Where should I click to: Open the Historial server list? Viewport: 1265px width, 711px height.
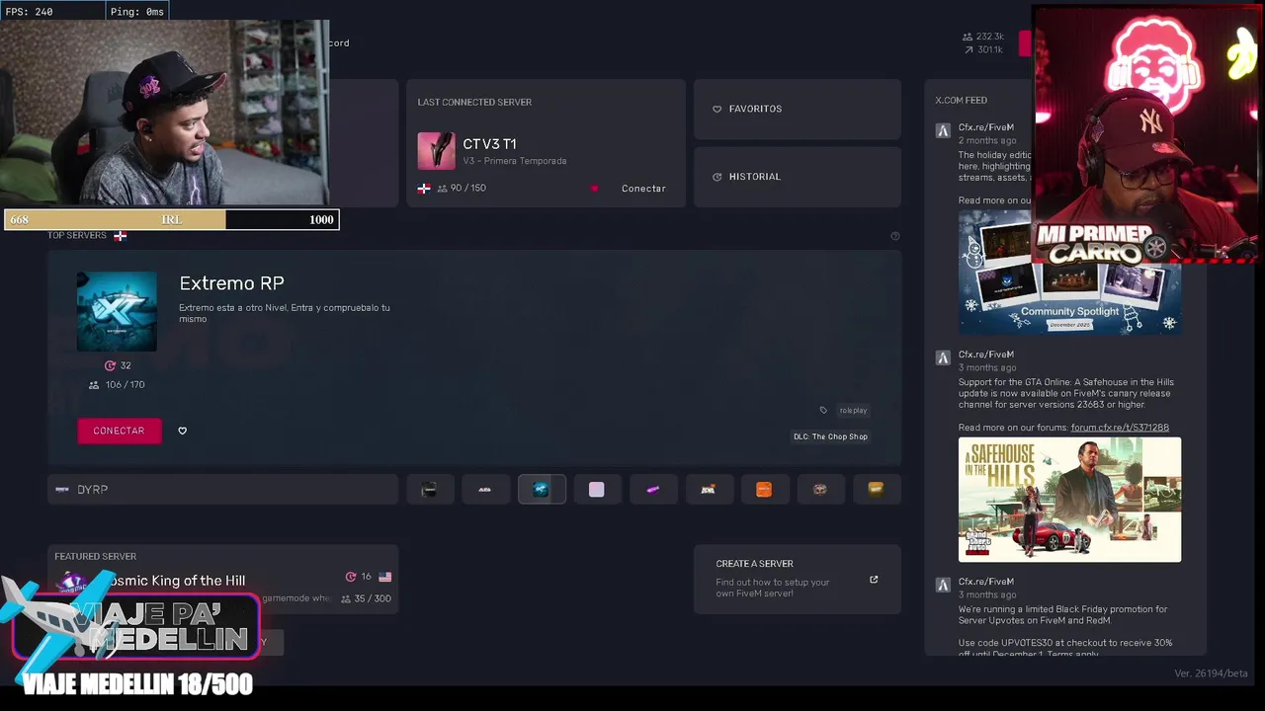pos(798,177)
